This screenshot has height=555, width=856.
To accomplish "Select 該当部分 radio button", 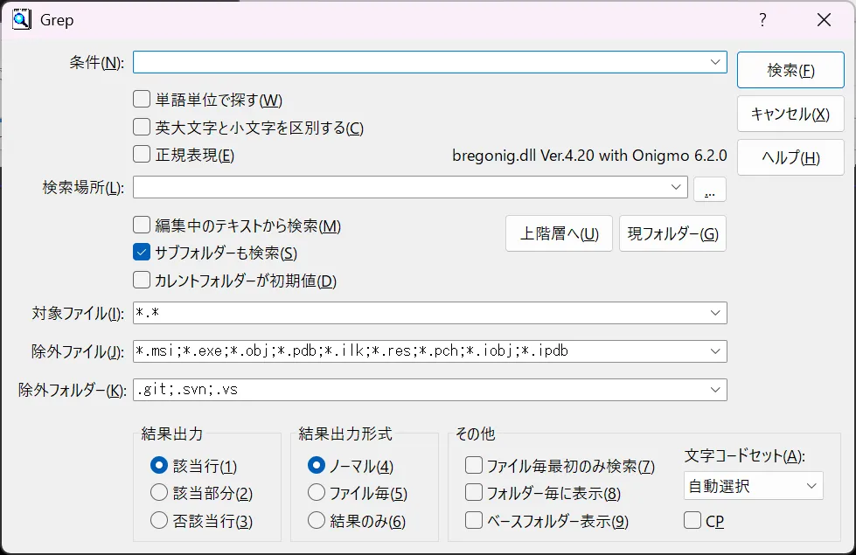I will click(x=159, y=494).
